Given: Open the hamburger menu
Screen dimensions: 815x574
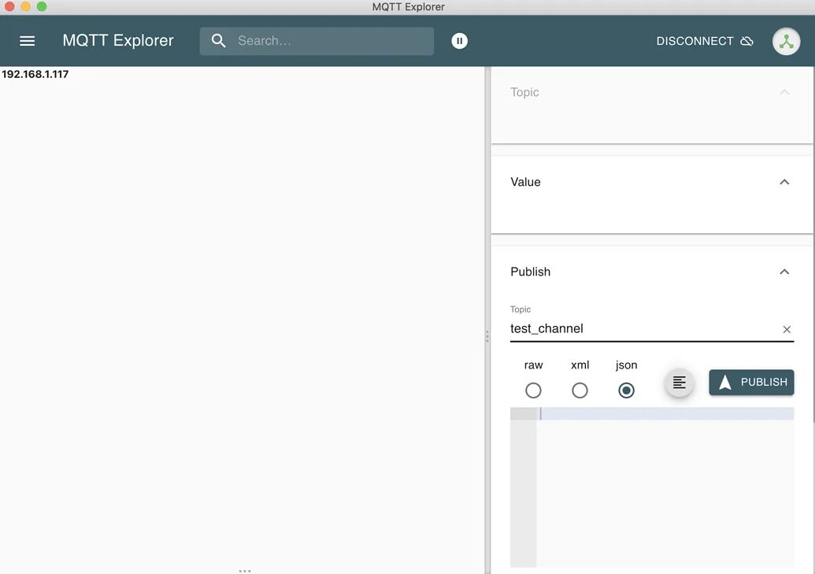Looking at the screenshot, I should coord(27,41).
